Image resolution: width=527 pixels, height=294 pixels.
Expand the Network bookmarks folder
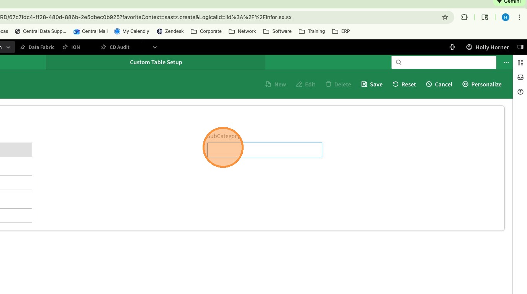click(x=242, y=31)
